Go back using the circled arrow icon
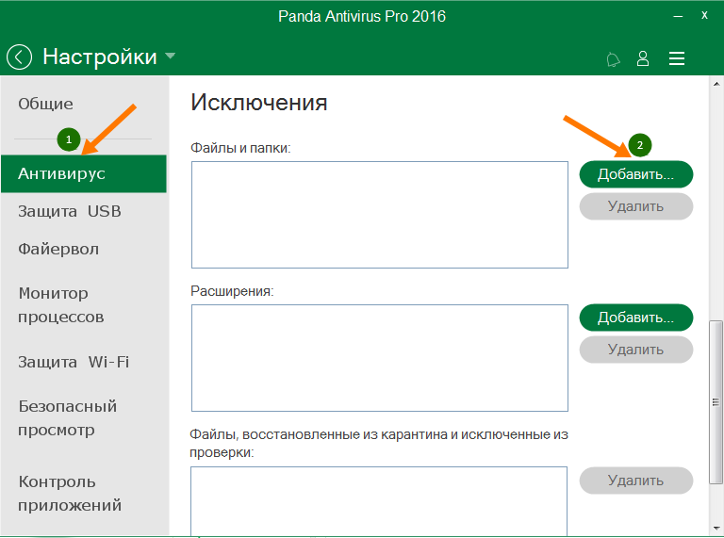This screenshot has width=724, height=538. [19, 57]
